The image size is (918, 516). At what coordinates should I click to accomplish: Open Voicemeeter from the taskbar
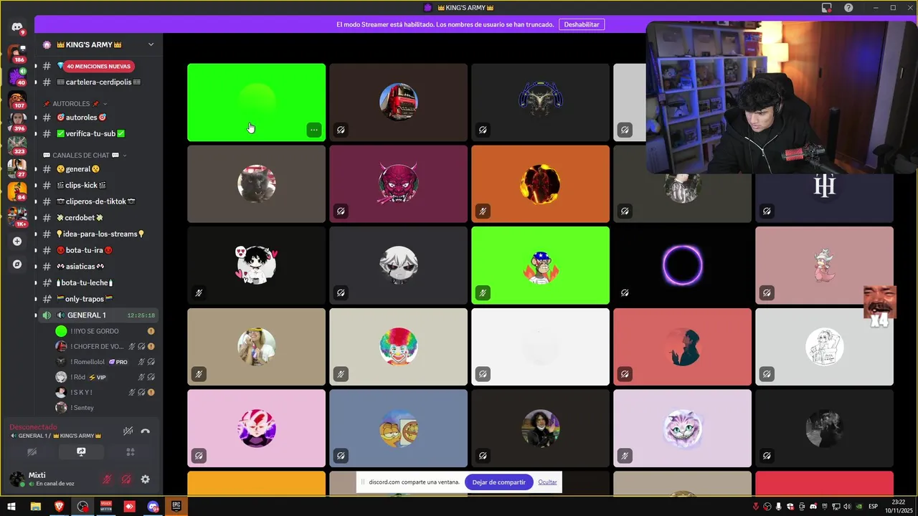tap(106, 507)
